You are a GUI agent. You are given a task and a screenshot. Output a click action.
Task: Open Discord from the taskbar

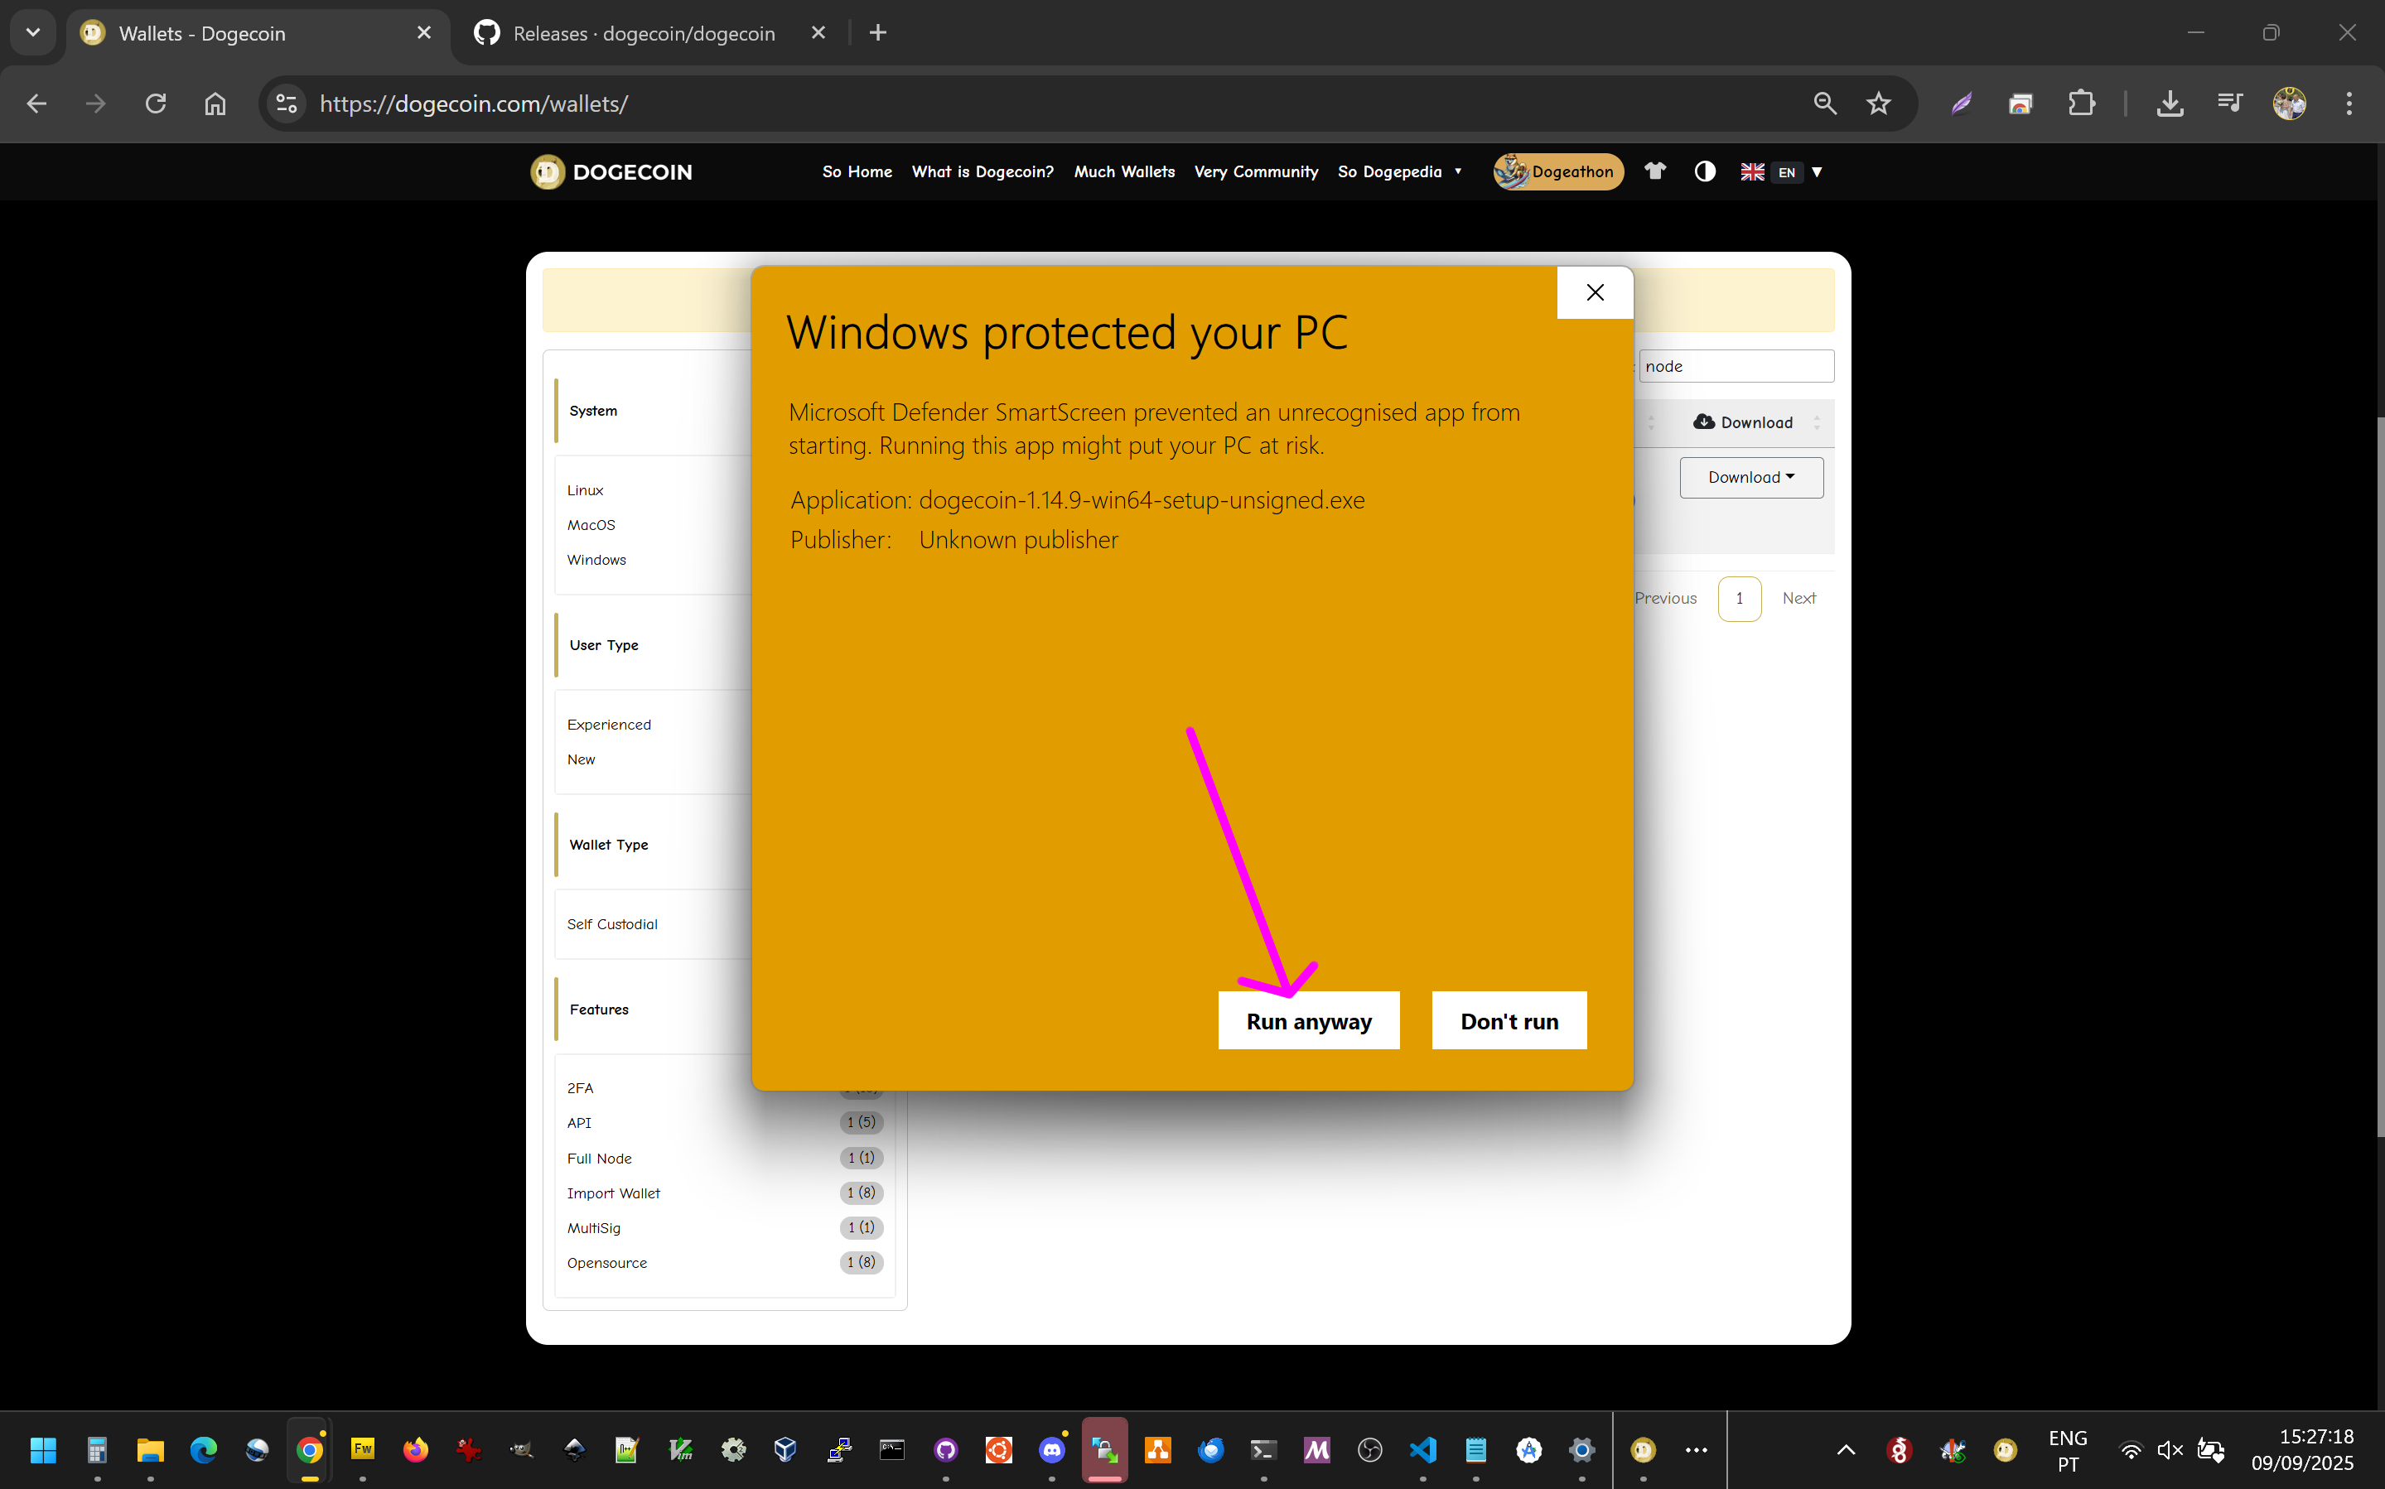[1052, 1449]
